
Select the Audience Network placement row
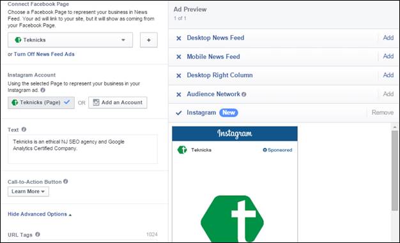point(284,94)
